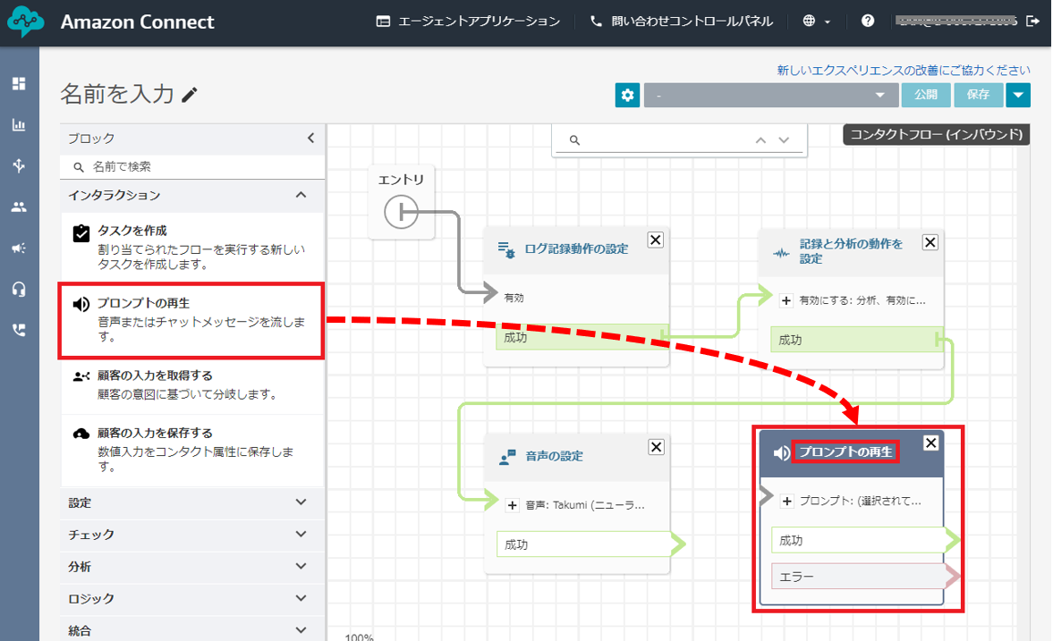This screenshot has width=1053, height=641.
Task: Click the タスクを作成 clipboard icon
Action: pos(81,233)
